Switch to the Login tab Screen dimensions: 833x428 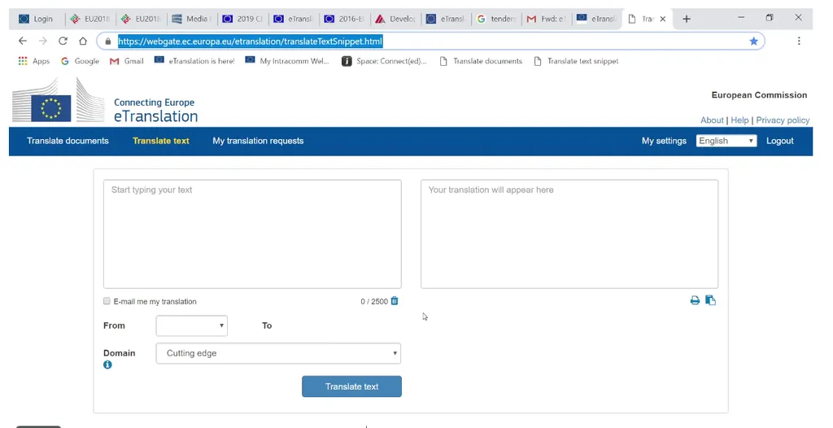click(x=37, y=19)
